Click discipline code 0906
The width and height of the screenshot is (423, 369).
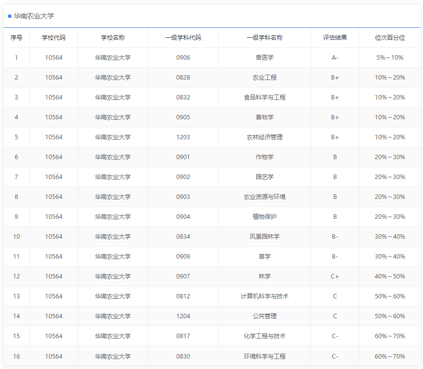coord(183,58)
